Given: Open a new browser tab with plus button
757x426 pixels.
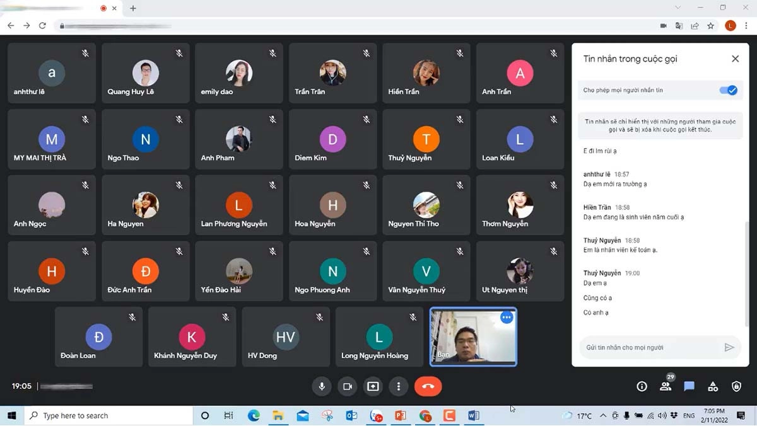Looking at the screenshot, I should coord(133,8).
